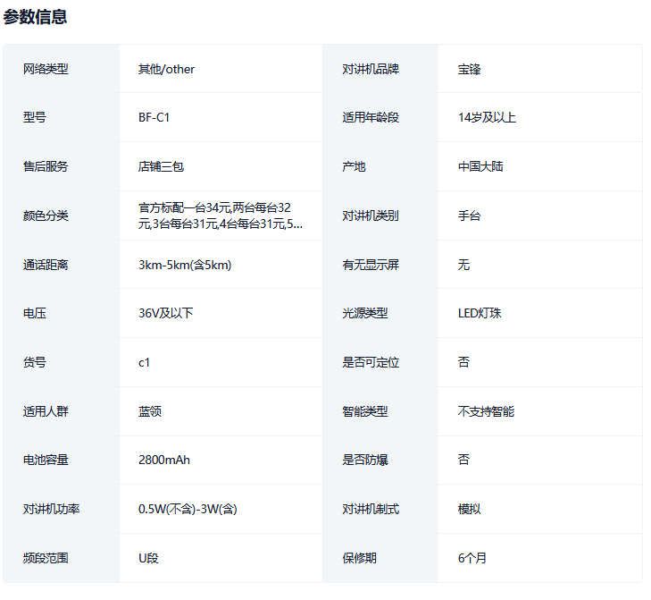
Task: Select the 不支持智能 smart type value
Action: 486,411
